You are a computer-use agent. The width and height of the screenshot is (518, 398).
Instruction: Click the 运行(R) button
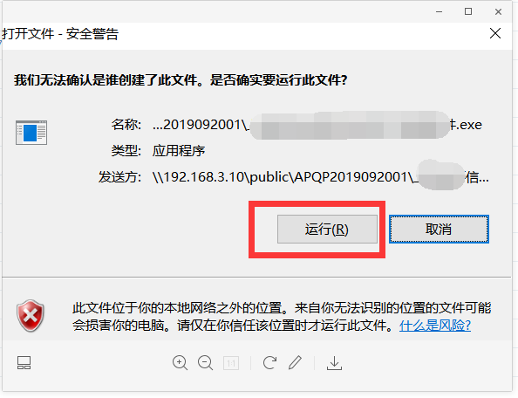[x=327, y=229]
